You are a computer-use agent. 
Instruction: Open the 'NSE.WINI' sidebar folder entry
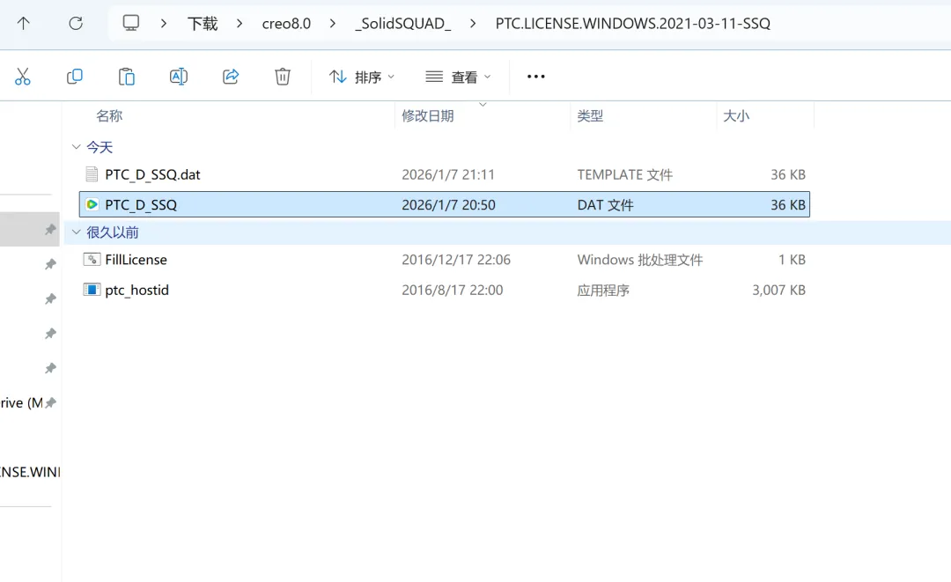pos(30,472)
